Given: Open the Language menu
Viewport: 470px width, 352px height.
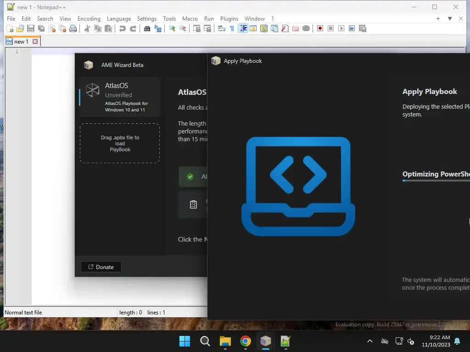Looking at the screenshot, I should (x=119, y=18).
